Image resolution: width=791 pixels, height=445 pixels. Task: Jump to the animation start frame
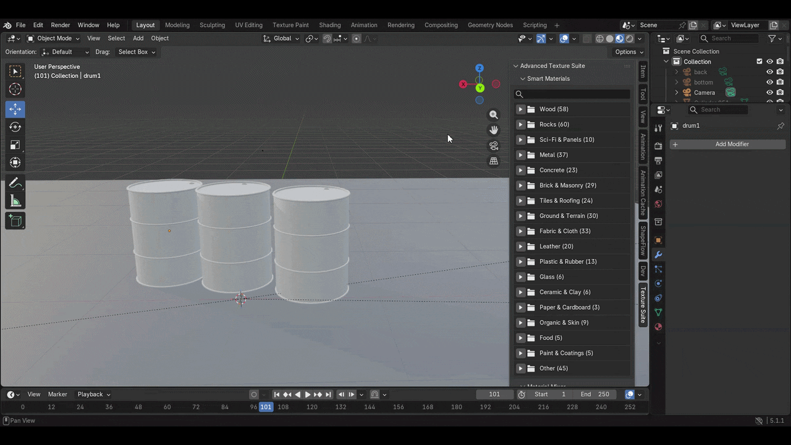coord(277,394)
